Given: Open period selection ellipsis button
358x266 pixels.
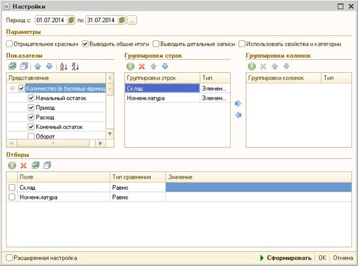Looking at the screenshot, I should pos(132,20).
